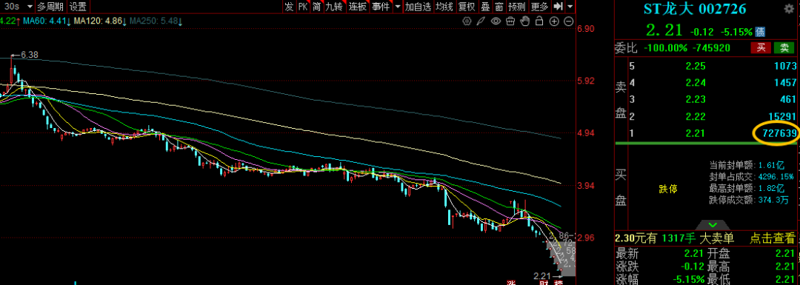Switch to 简 simplified mode
The width and height of the screenshot is (800, 285).
click(317, 7)
